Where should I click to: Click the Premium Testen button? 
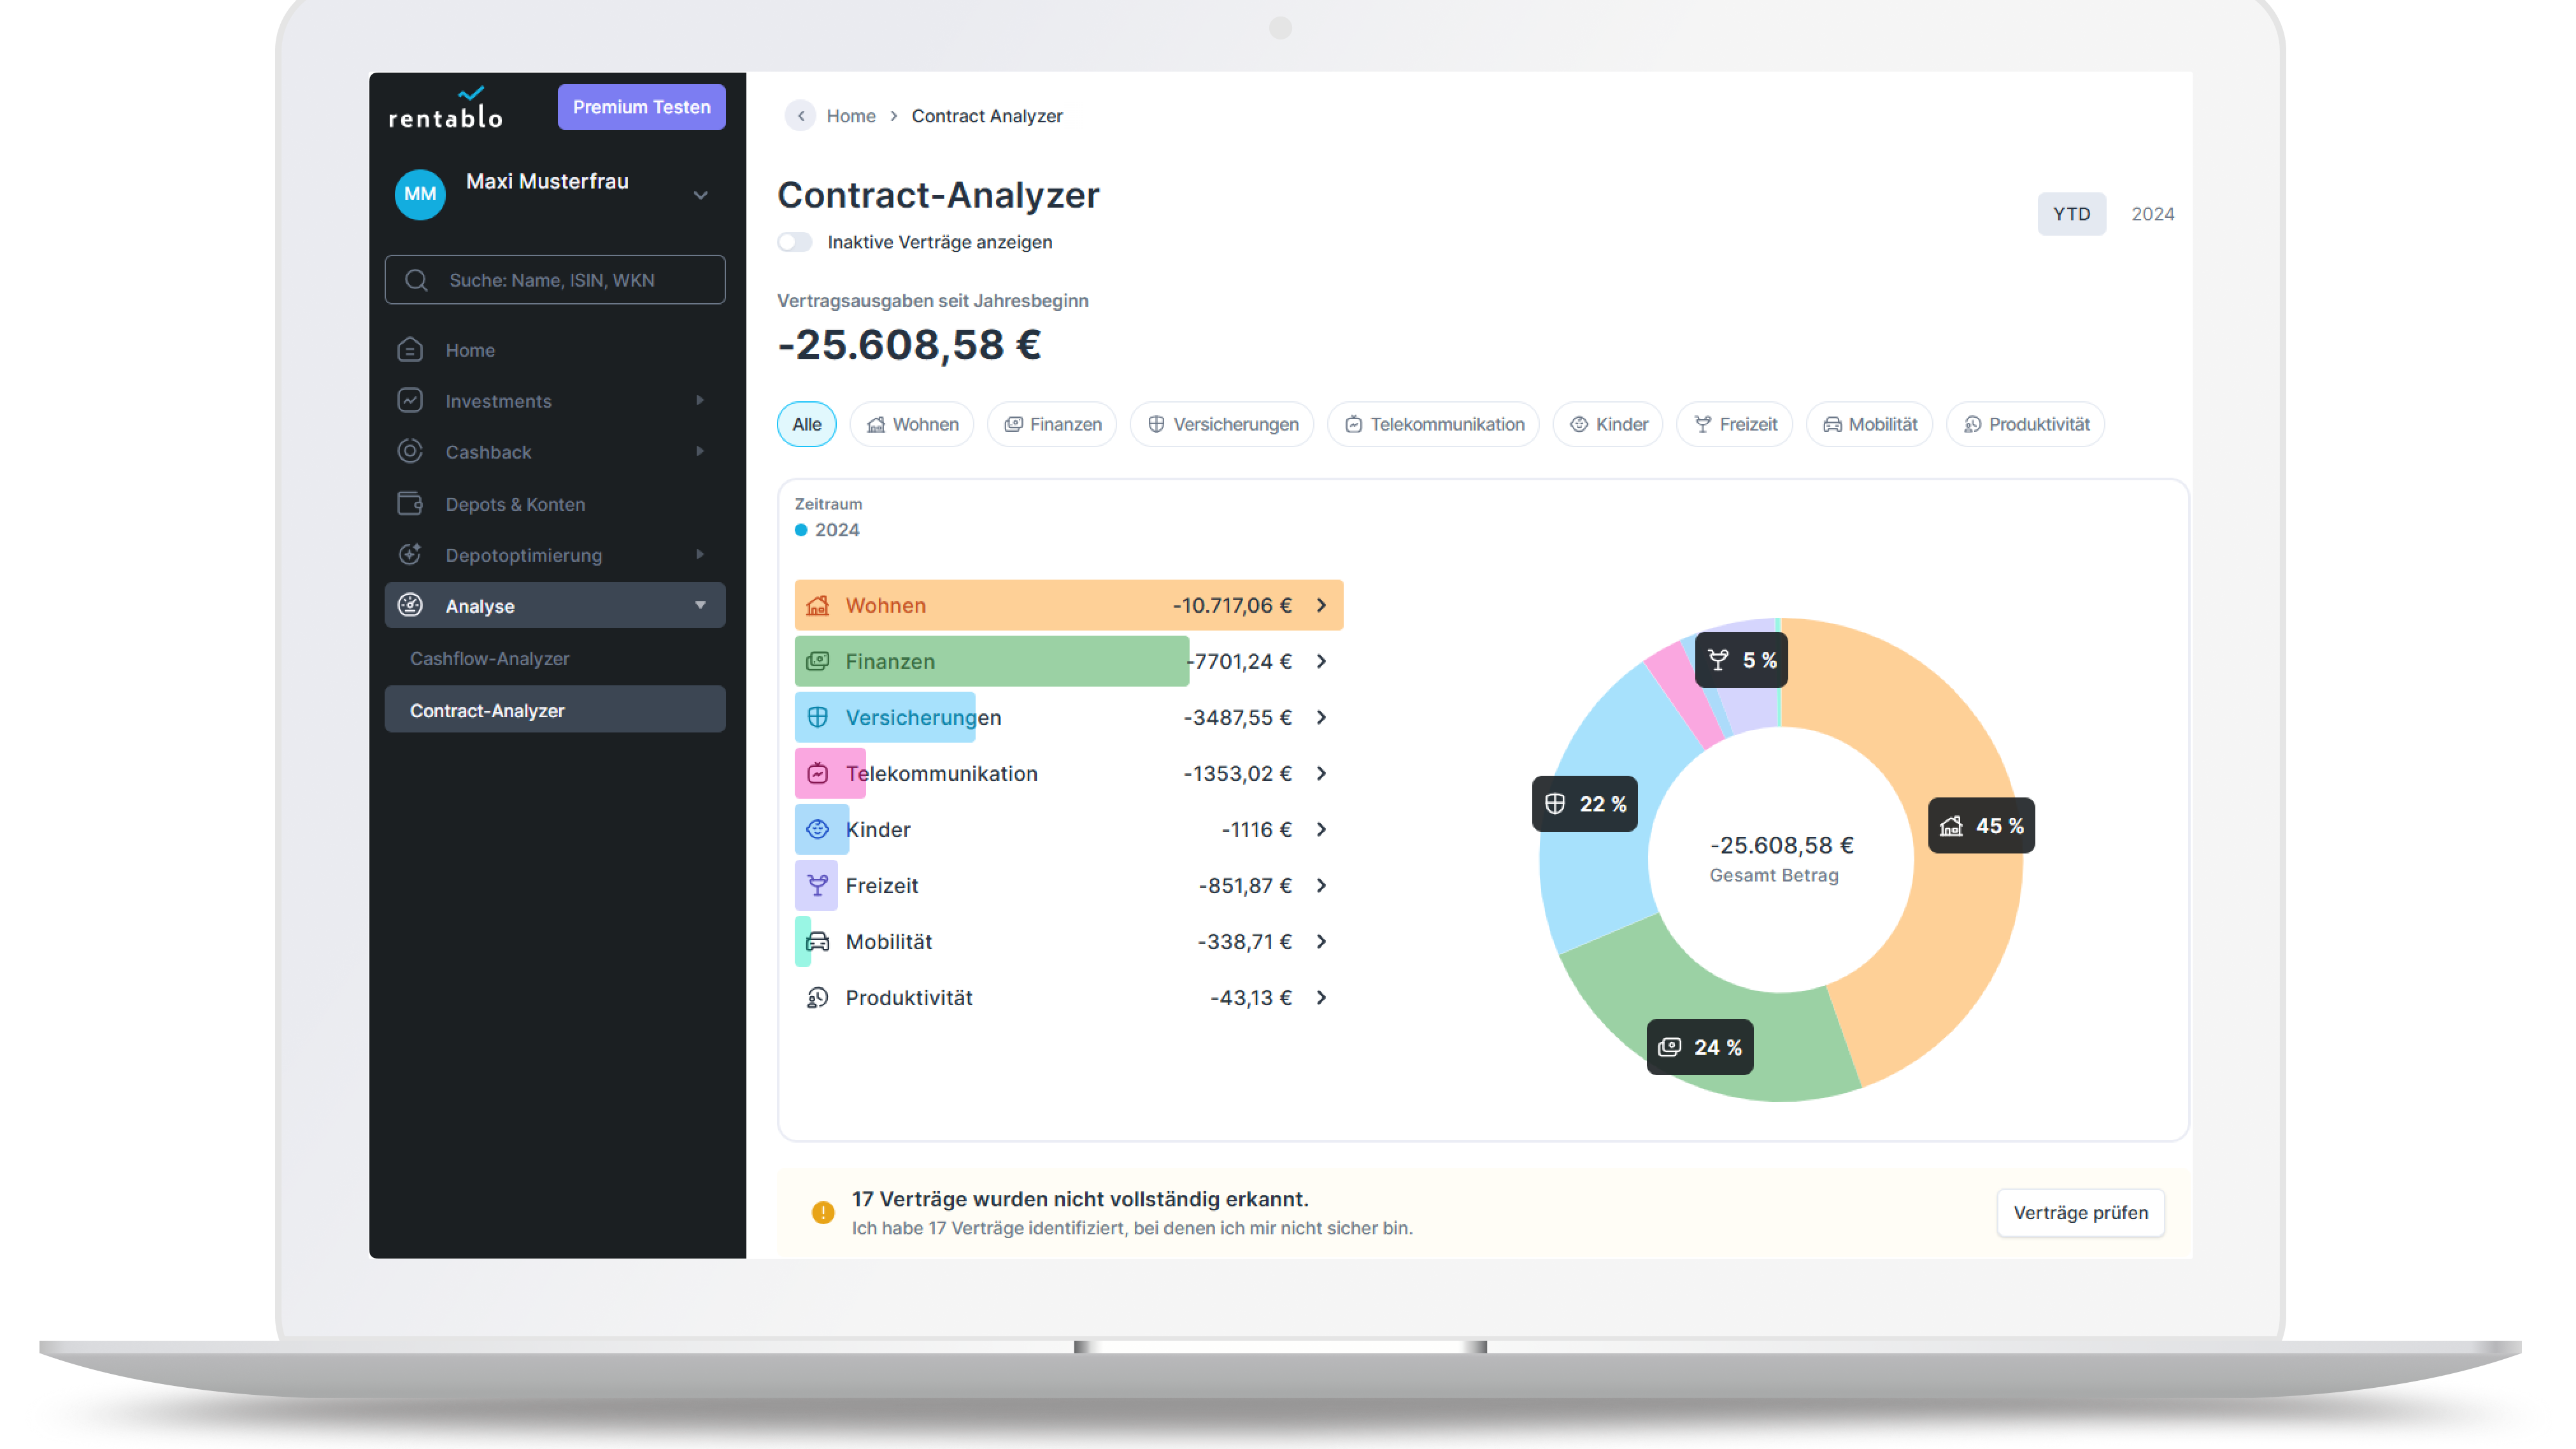pos(642,107)
